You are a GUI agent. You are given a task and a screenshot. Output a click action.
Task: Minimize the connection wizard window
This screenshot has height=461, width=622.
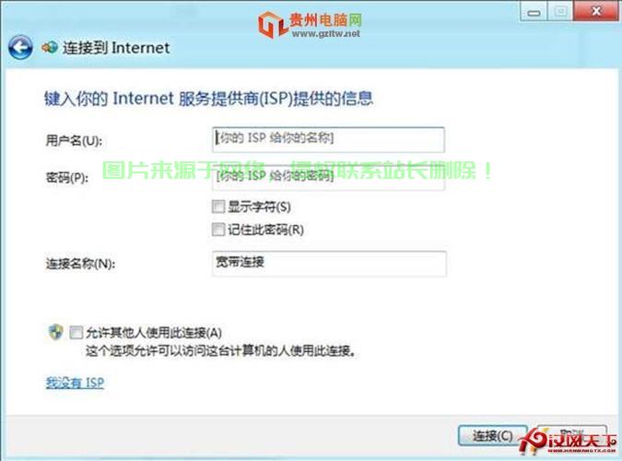(x=534, y=12)
